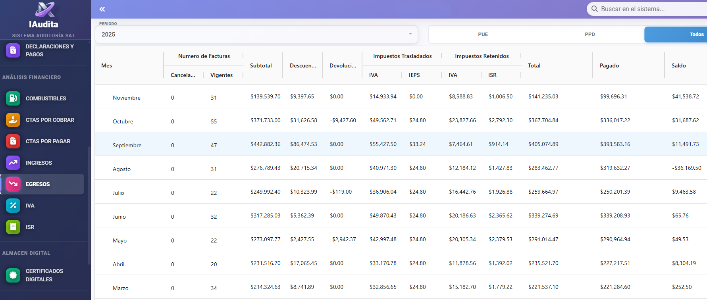Collapse sidebar with double chevron

(x=102, y=9)
